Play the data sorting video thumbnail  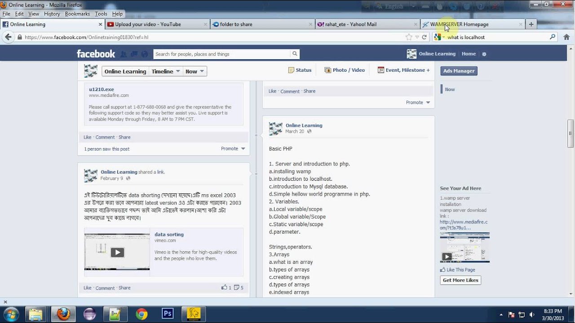(x=117, y=252)
